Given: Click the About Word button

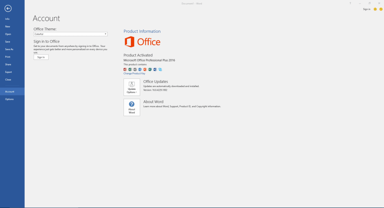Looking at the screenshot, I should [x=132, y=107].
